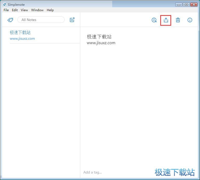This screenshot has height=180, width=200.
Task: Click the Simplenote logo in the title bar
Action: click(5, 4)
